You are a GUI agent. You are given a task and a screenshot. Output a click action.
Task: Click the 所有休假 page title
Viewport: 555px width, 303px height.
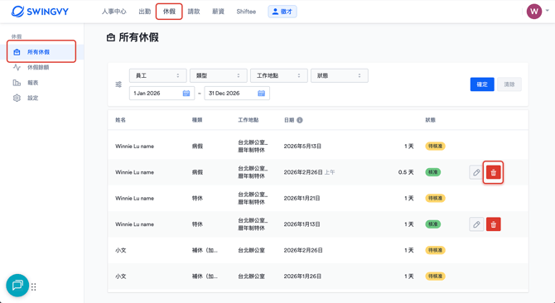tap(139, 37)
